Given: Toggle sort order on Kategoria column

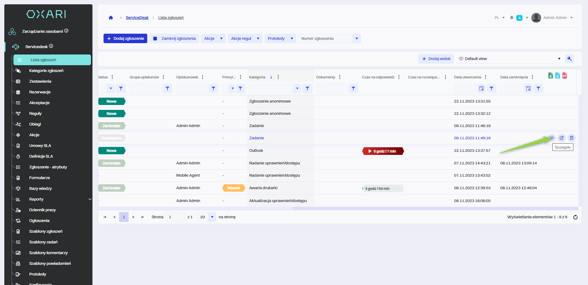Looking at the screenshot, I should [271, 77].
